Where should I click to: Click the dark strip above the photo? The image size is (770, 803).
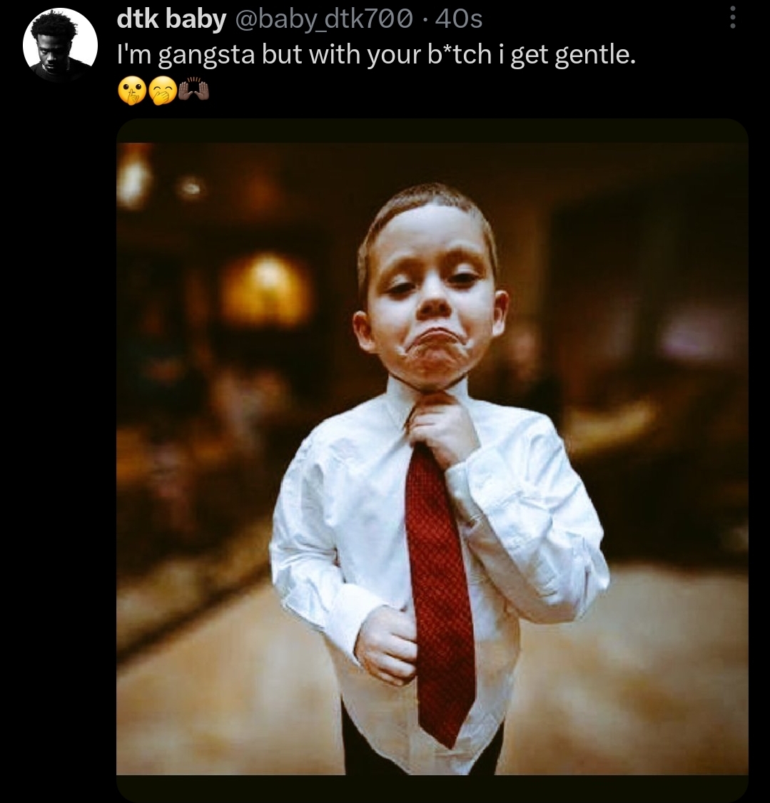pos(432,131)
